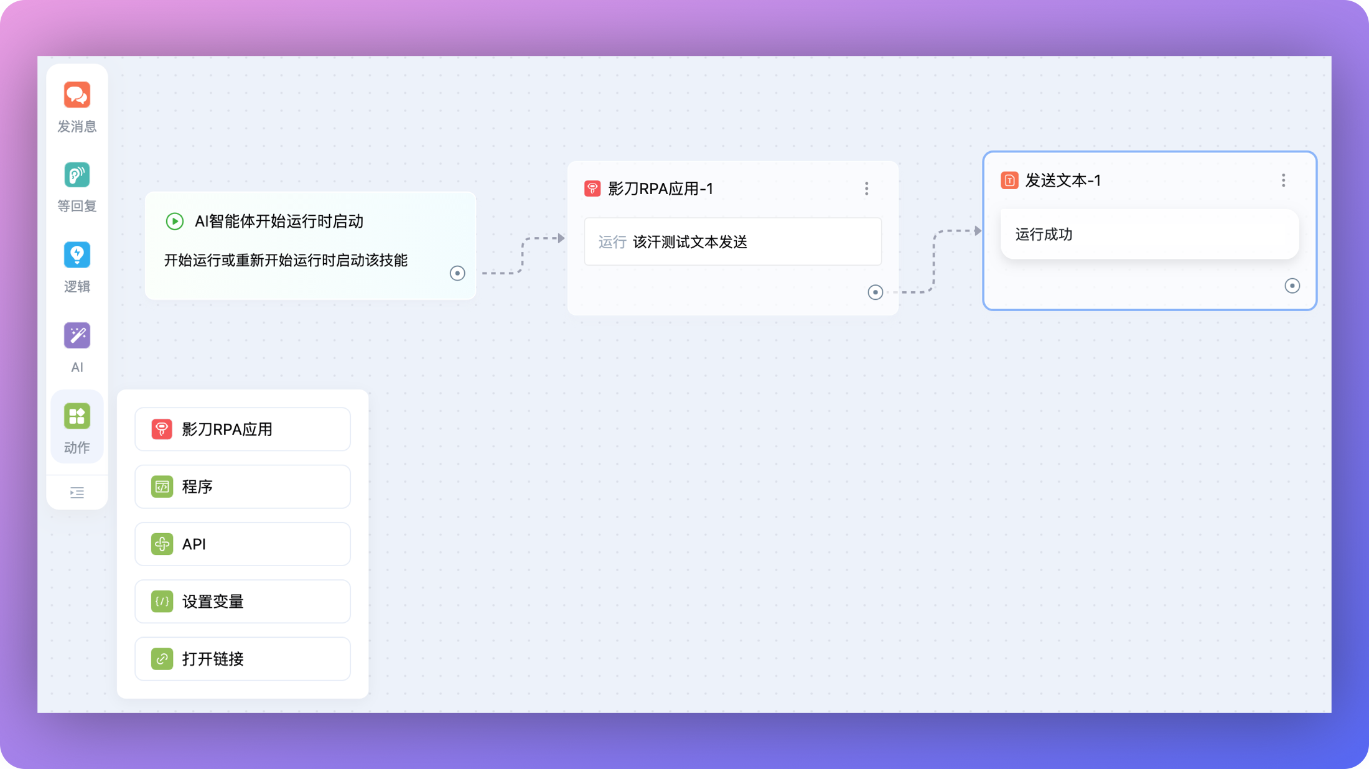1369x769 pixels.
Task: Click the 开始运行或重新开始运行时启动该技能 description
Action: [x=286, y=260]
